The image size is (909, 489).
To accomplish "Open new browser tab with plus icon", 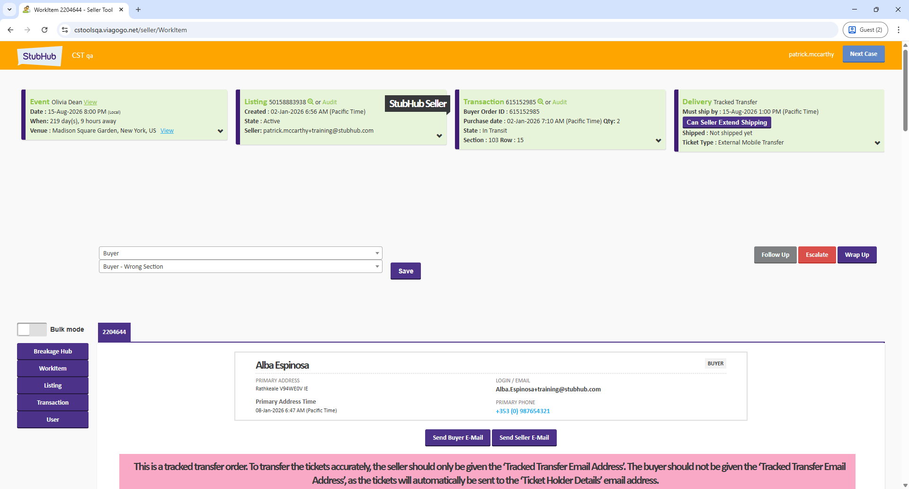I will coord(138,9).
